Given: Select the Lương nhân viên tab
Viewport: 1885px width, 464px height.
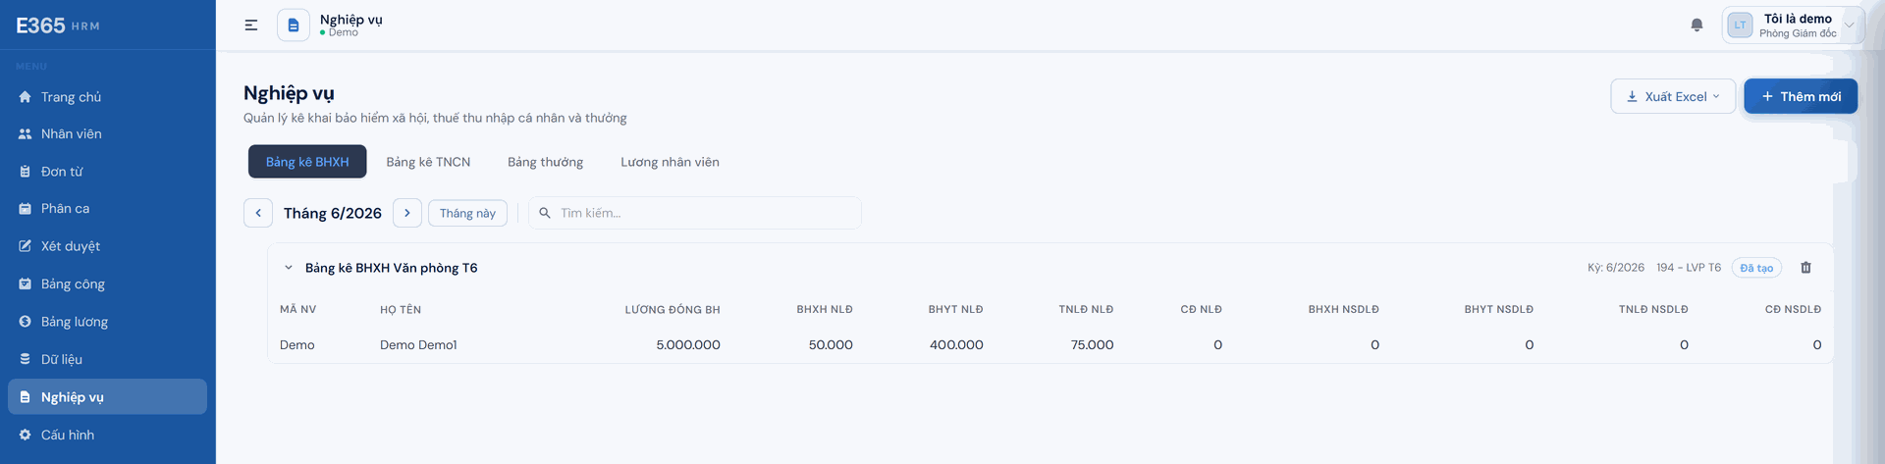Looking at the screenshot, I should tap(670, 162).
